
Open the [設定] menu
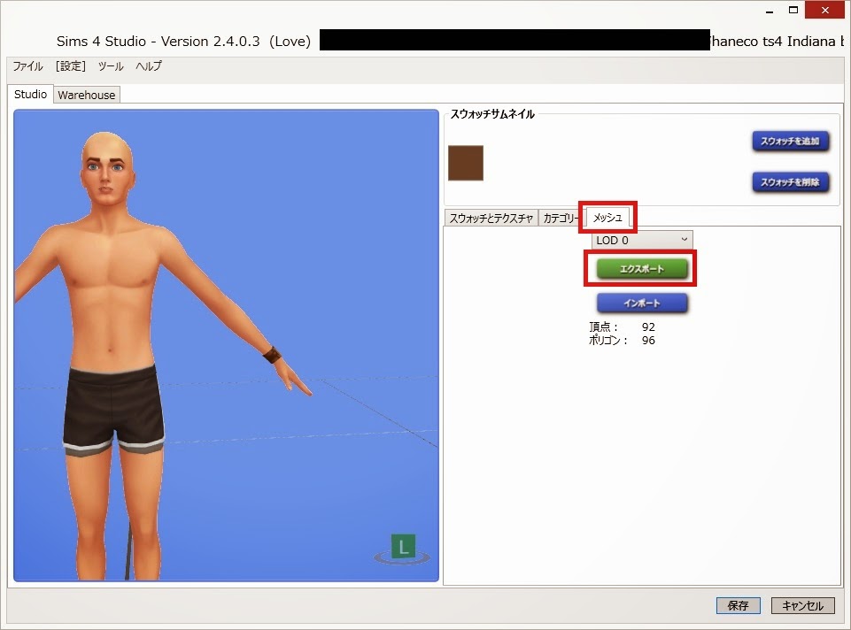pos(71,66)
